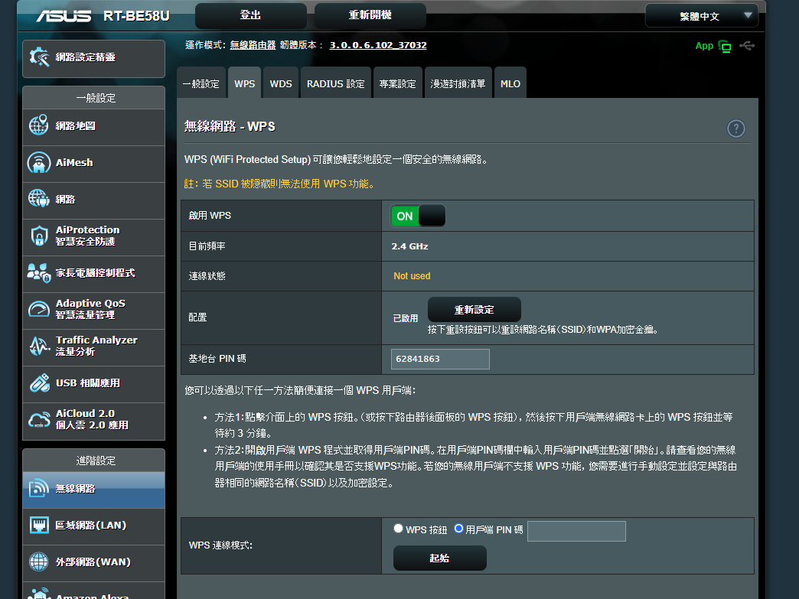Switch to the 漫遊封鎖清單 tab
The width and height of the screenshot is (799, 599).
[458, 83]
